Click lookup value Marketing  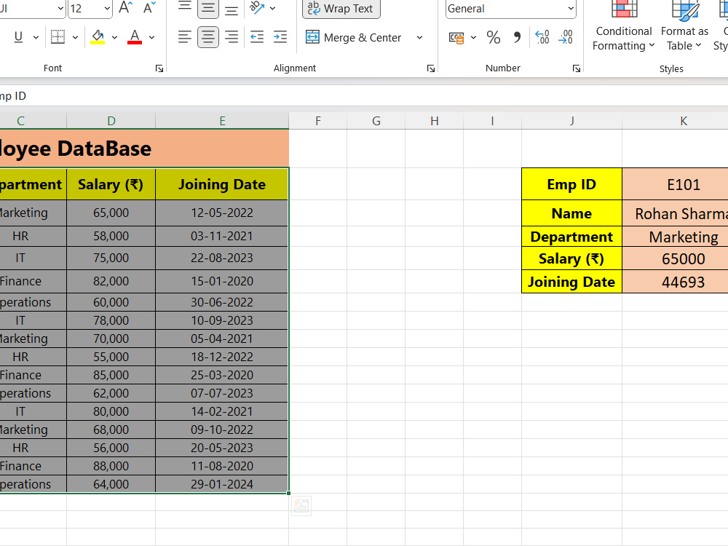tap(676, 237)
